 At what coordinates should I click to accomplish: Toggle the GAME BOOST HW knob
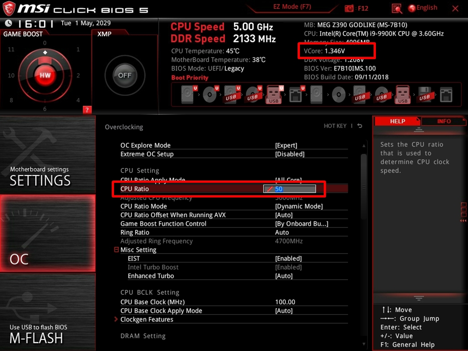pyautogui.click(x=45, y=75)
